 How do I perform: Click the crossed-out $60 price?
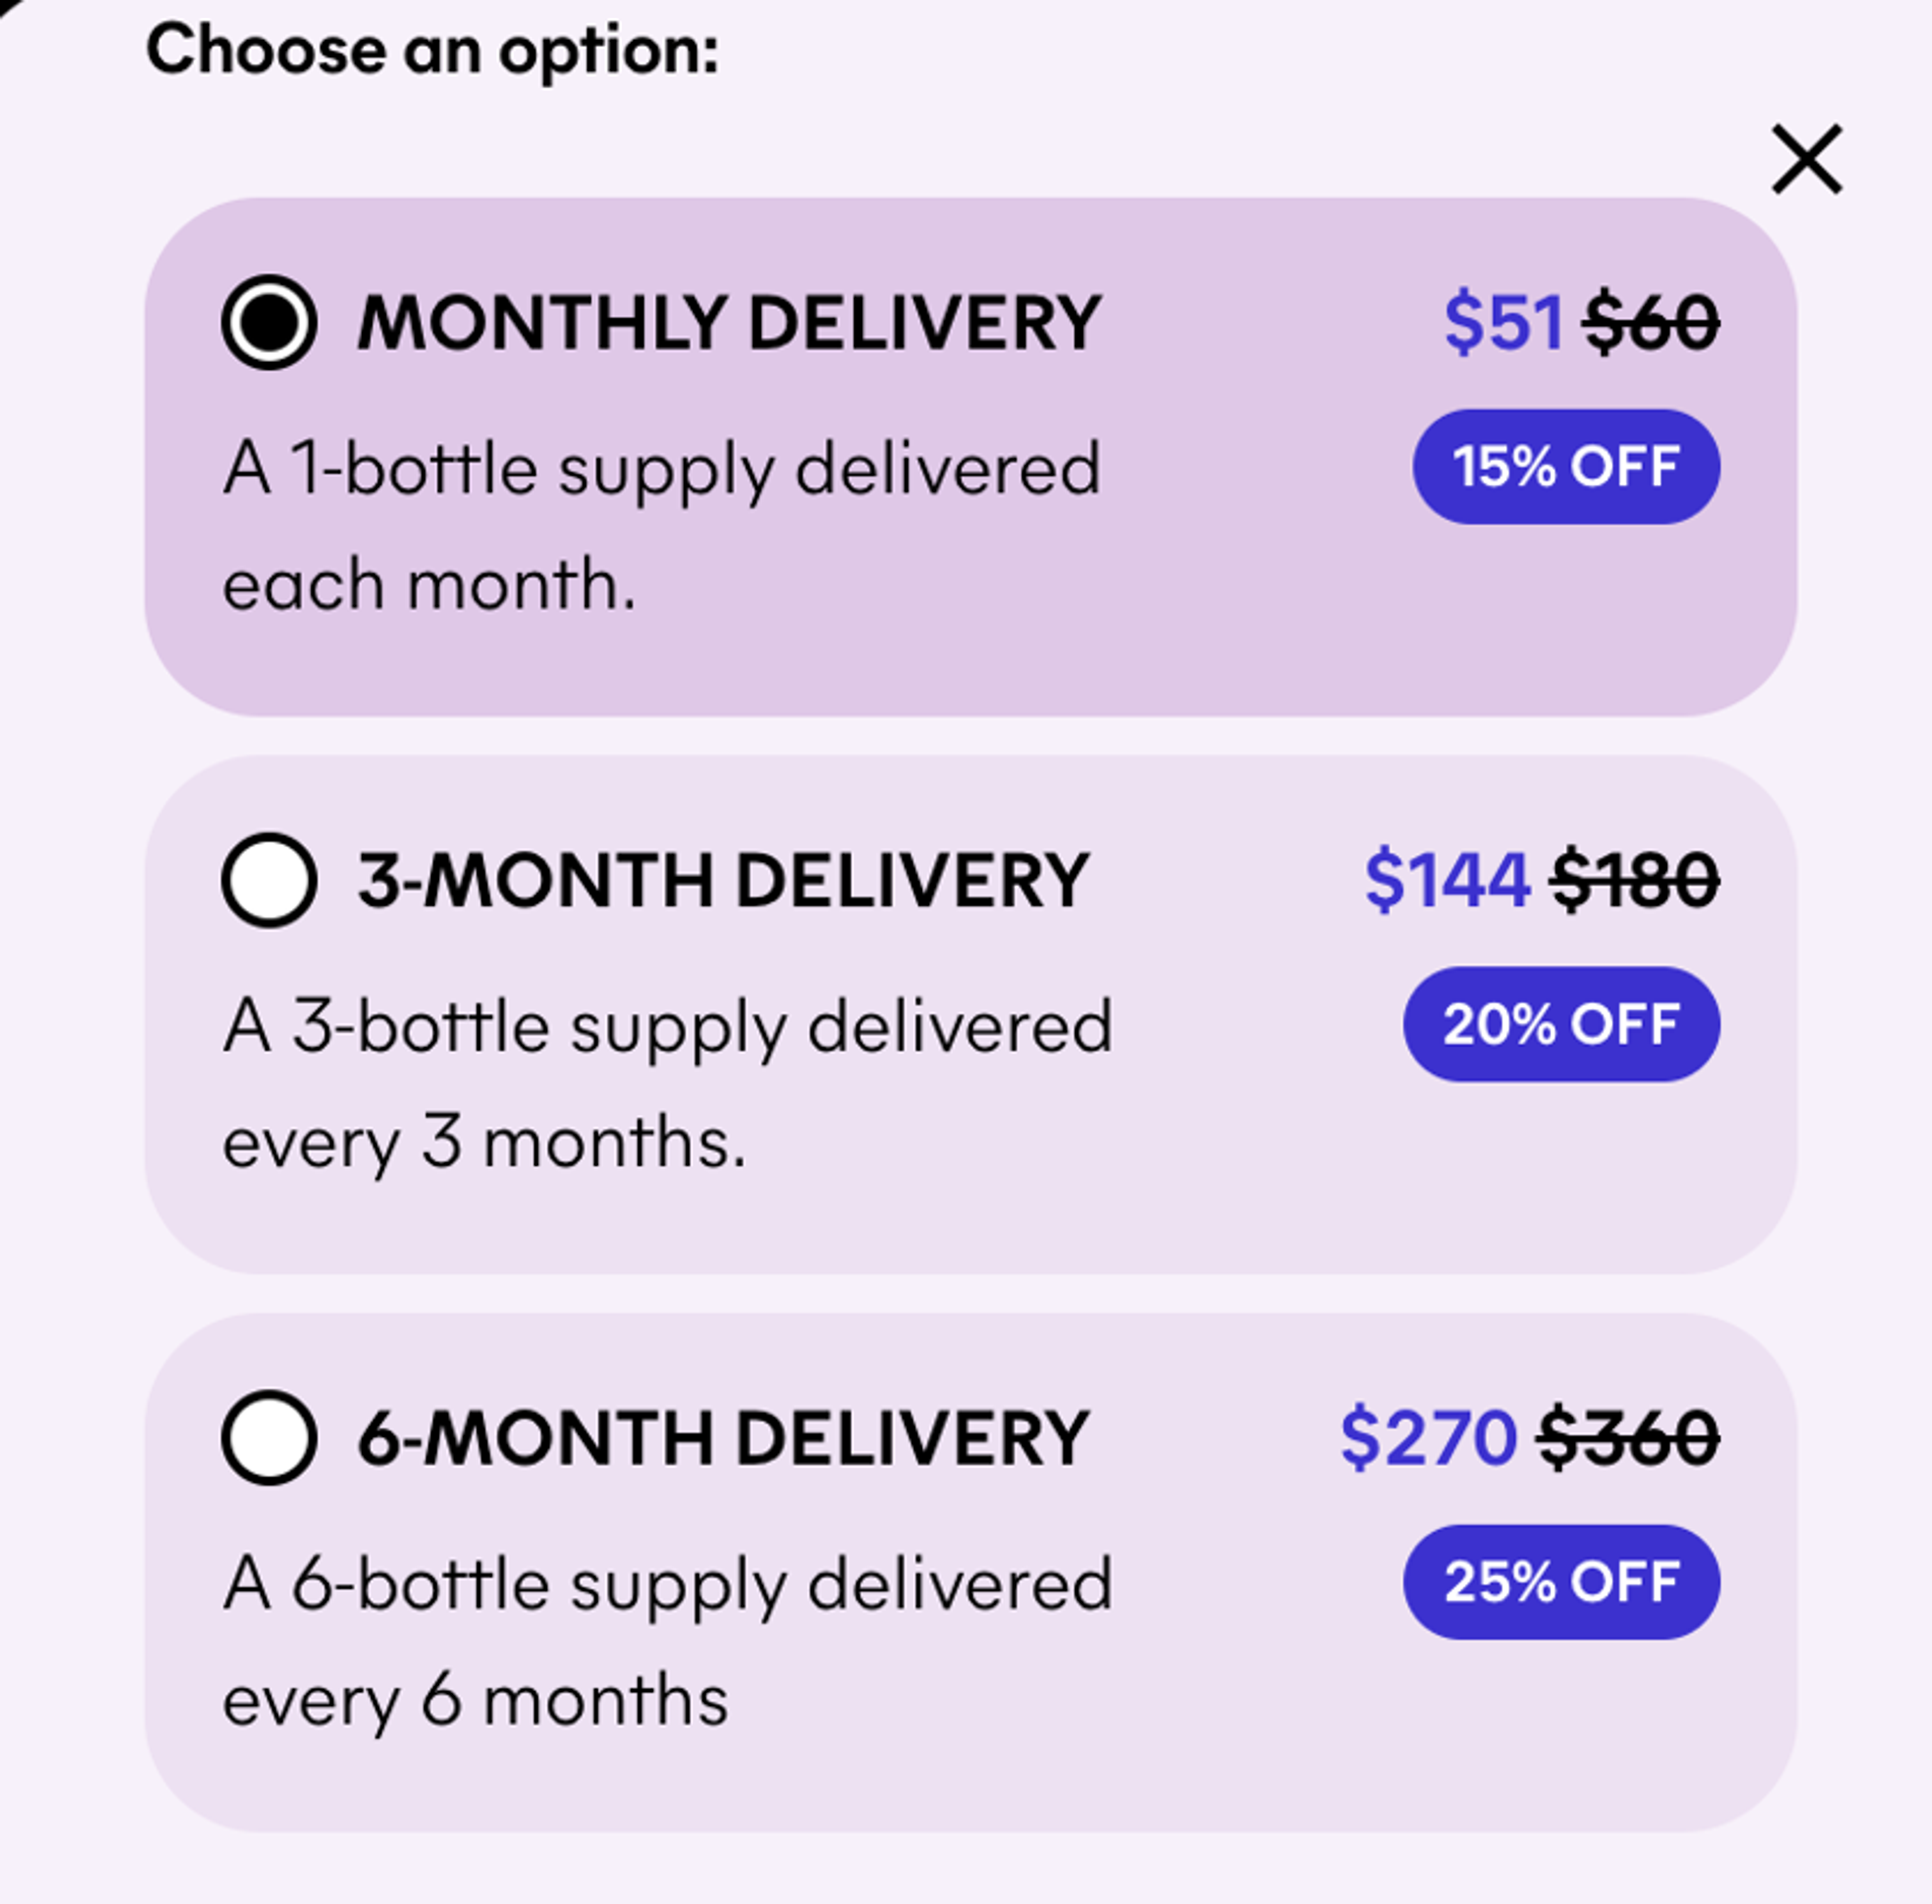click(1652, 320)
